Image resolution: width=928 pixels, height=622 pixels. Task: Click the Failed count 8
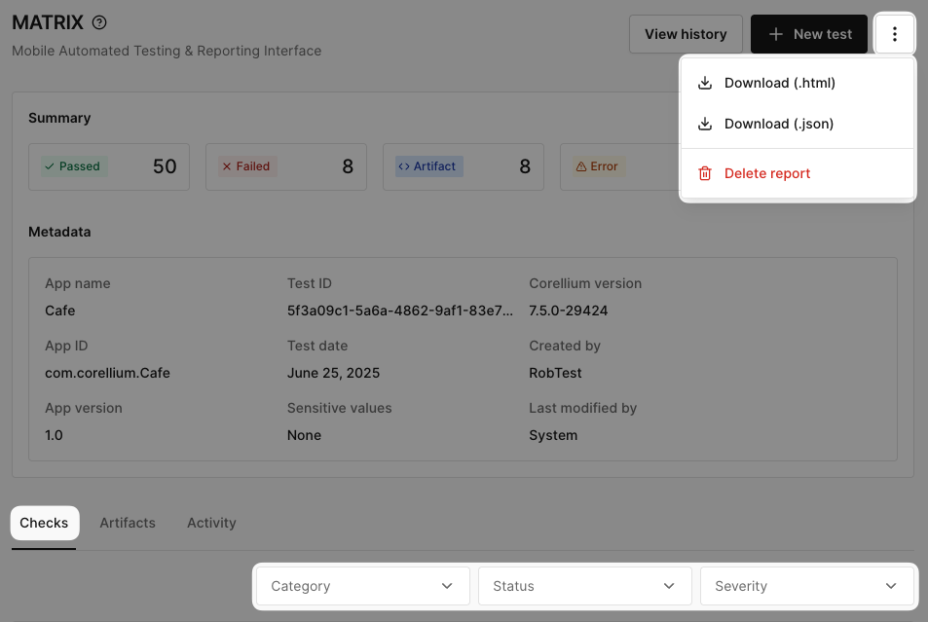pos(348,166)
